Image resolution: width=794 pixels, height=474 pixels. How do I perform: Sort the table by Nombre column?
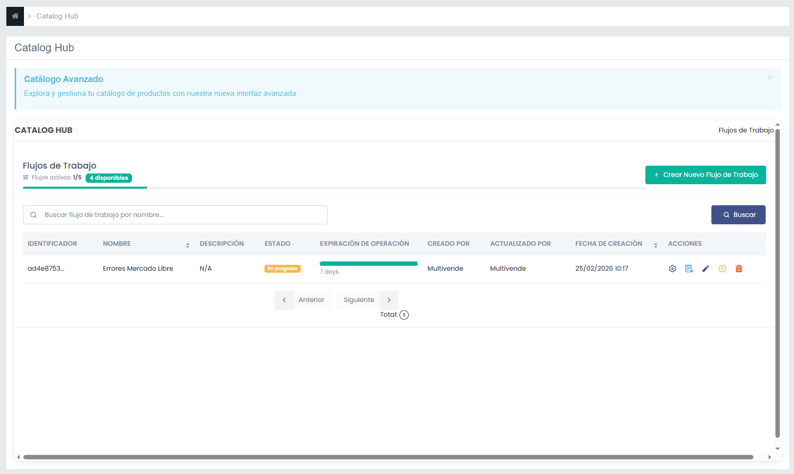point(187,245)
